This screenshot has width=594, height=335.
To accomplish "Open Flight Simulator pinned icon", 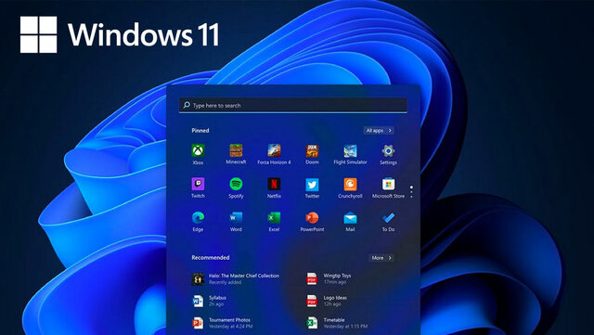I will click(x=350, y=150).
